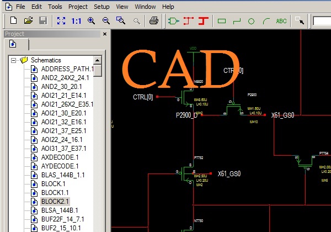331x232 pixels.
Task: Click the N9920 transistor name
Action: [199, 82]
